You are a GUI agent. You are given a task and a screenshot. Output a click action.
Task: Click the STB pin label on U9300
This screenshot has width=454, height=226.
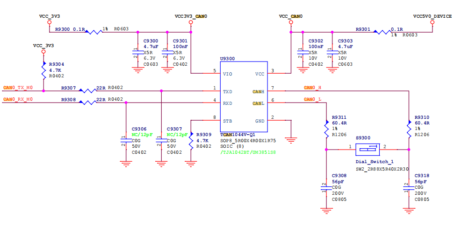click(x=228, y=121)
